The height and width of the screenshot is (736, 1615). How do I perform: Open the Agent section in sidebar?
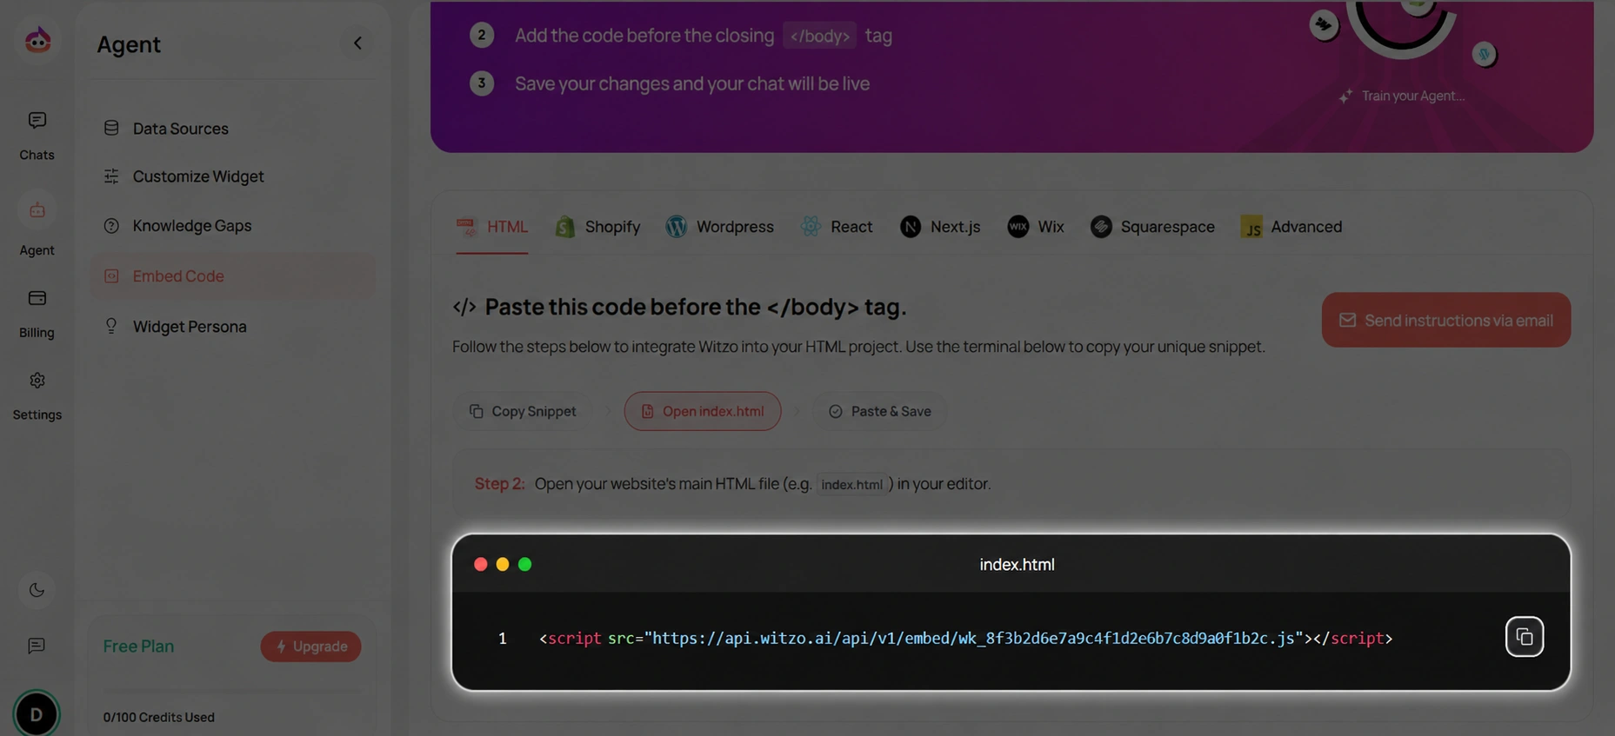pyautogui.click(x=37, y=225)
